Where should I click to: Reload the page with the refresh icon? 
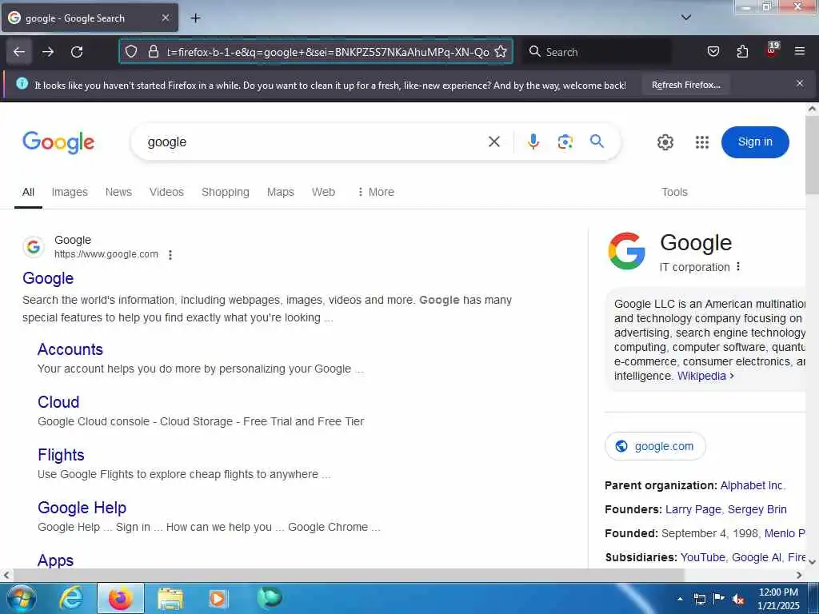(77, 52)
